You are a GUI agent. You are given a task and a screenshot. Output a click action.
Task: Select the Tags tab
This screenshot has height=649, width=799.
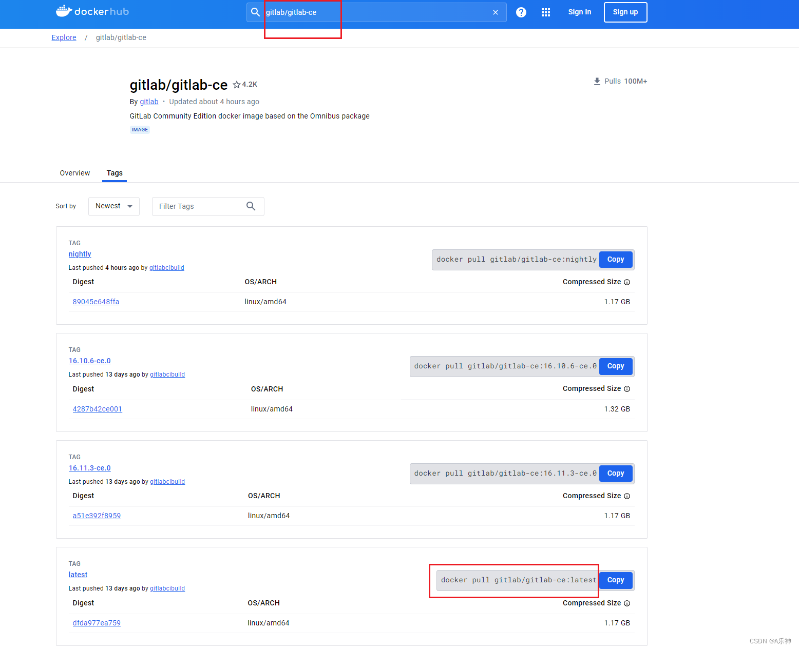click(115, 173)
